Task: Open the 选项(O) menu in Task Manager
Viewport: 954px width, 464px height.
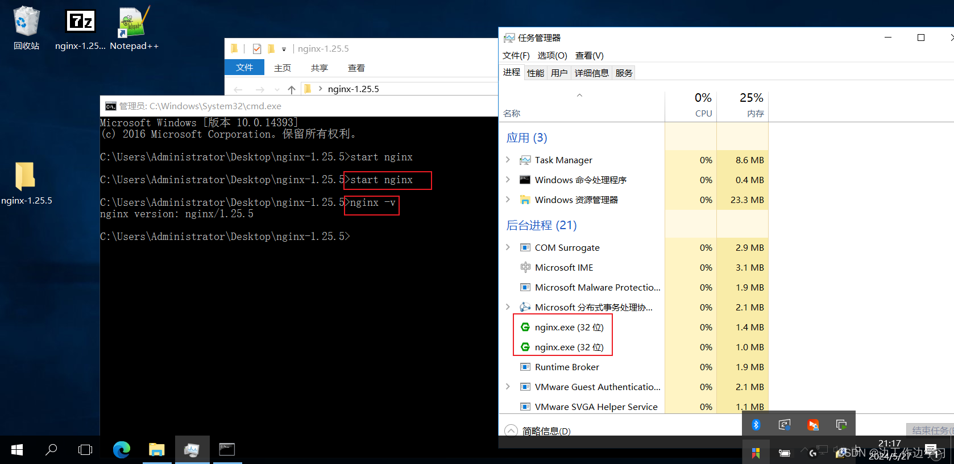Action: point(553,56)
